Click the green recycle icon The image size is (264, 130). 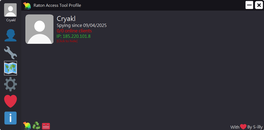coord(36,126)
